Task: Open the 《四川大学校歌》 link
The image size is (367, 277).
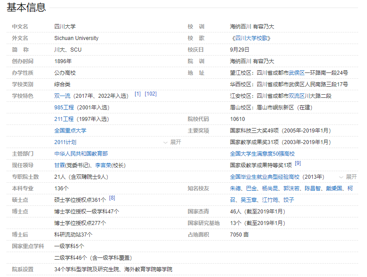Action: (250, 38)
